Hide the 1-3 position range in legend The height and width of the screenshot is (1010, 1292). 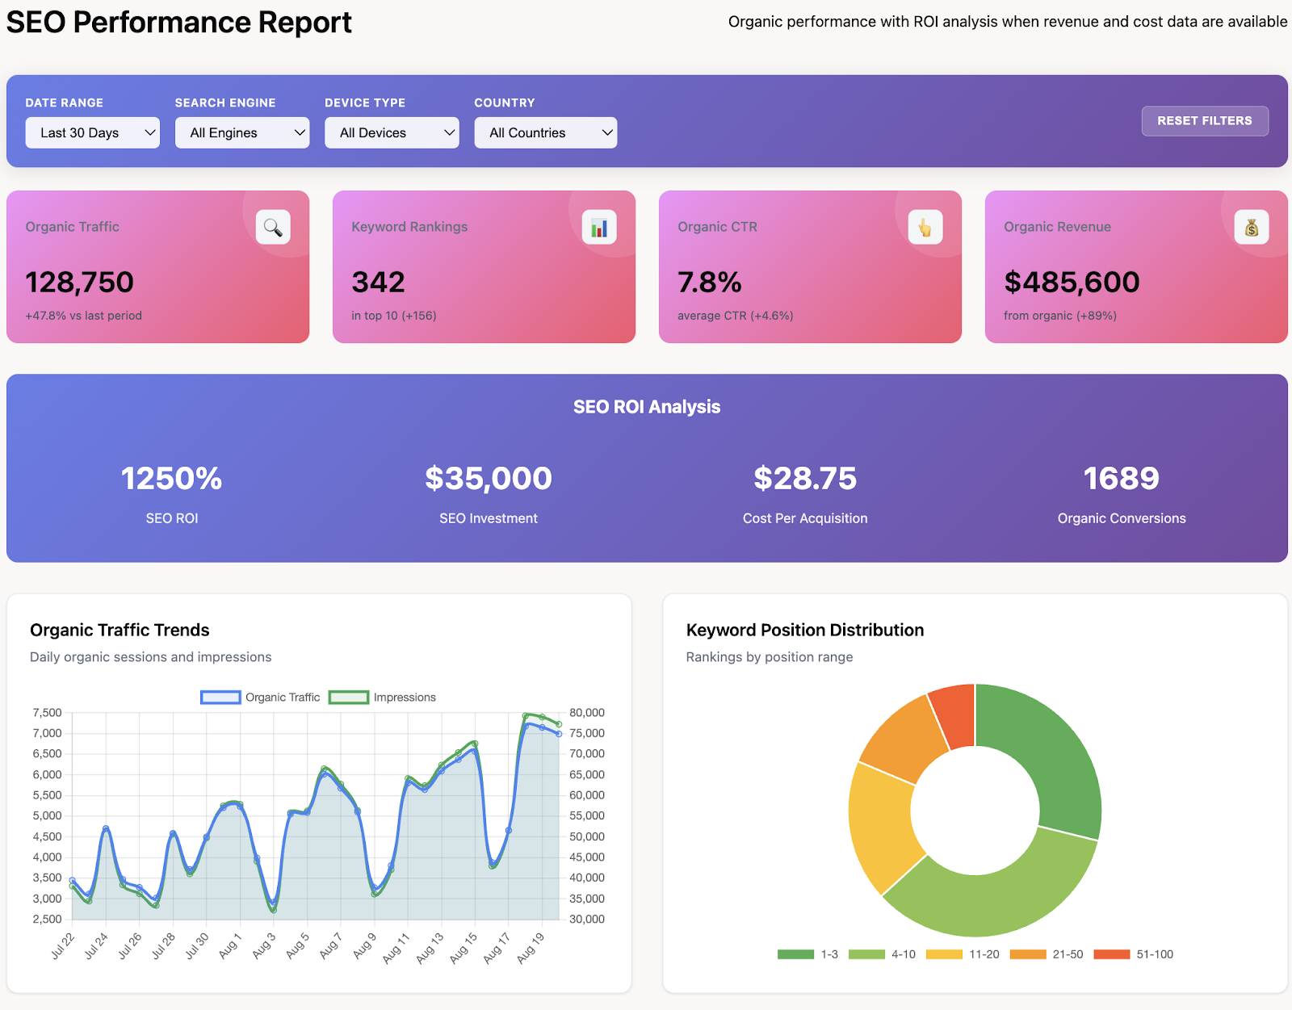(807, 954)
